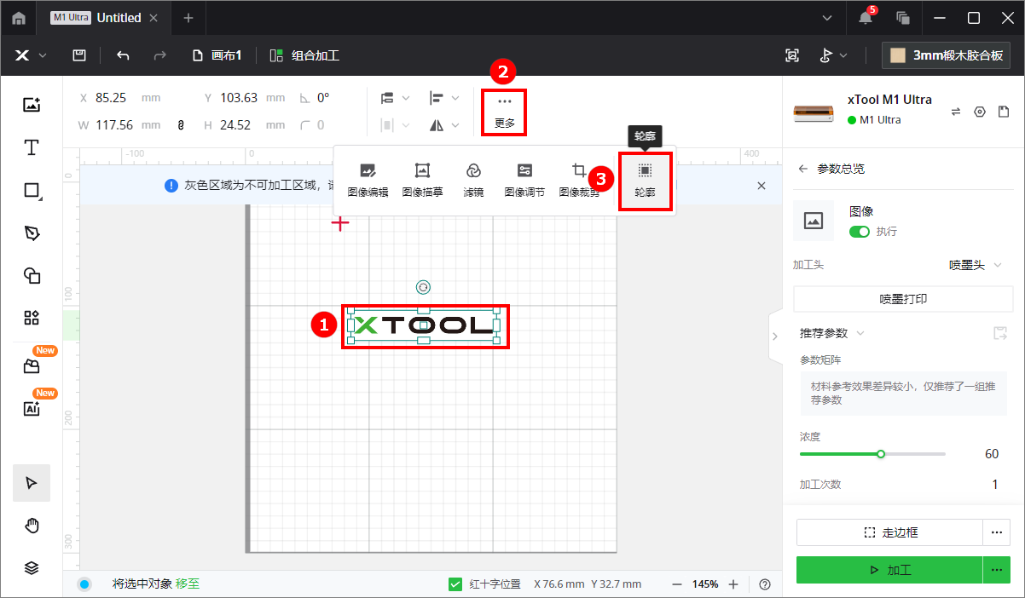Select the Insert Image tool in sidebar

click(x=32, y=105)
